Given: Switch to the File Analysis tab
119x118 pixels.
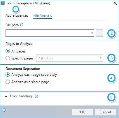Looking at the screenshot, I should (x=43, y=15).
